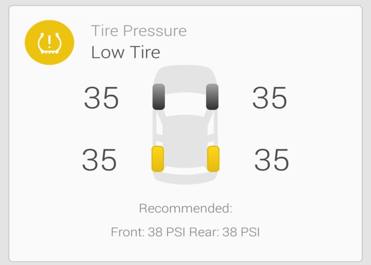Click the front right gray tire
Image resolution: width=371 pixels, height=265 pixels.
[x=213, y=97]
